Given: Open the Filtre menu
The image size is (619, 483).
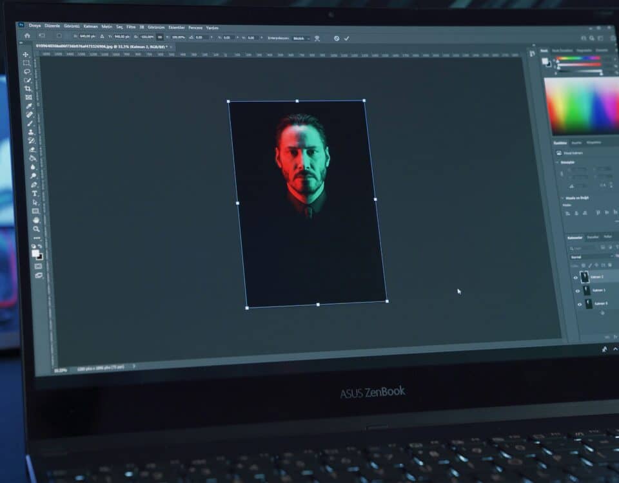Looking at the screenshot, I should pyautogui.click(x=131, y=27).
